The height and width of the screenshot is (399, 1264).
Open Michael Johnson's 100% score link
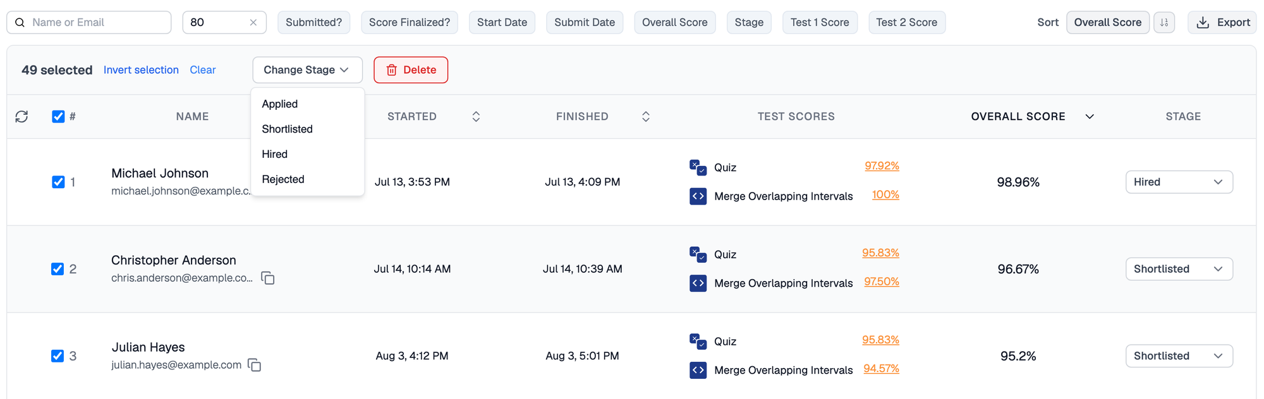(885, 195)
